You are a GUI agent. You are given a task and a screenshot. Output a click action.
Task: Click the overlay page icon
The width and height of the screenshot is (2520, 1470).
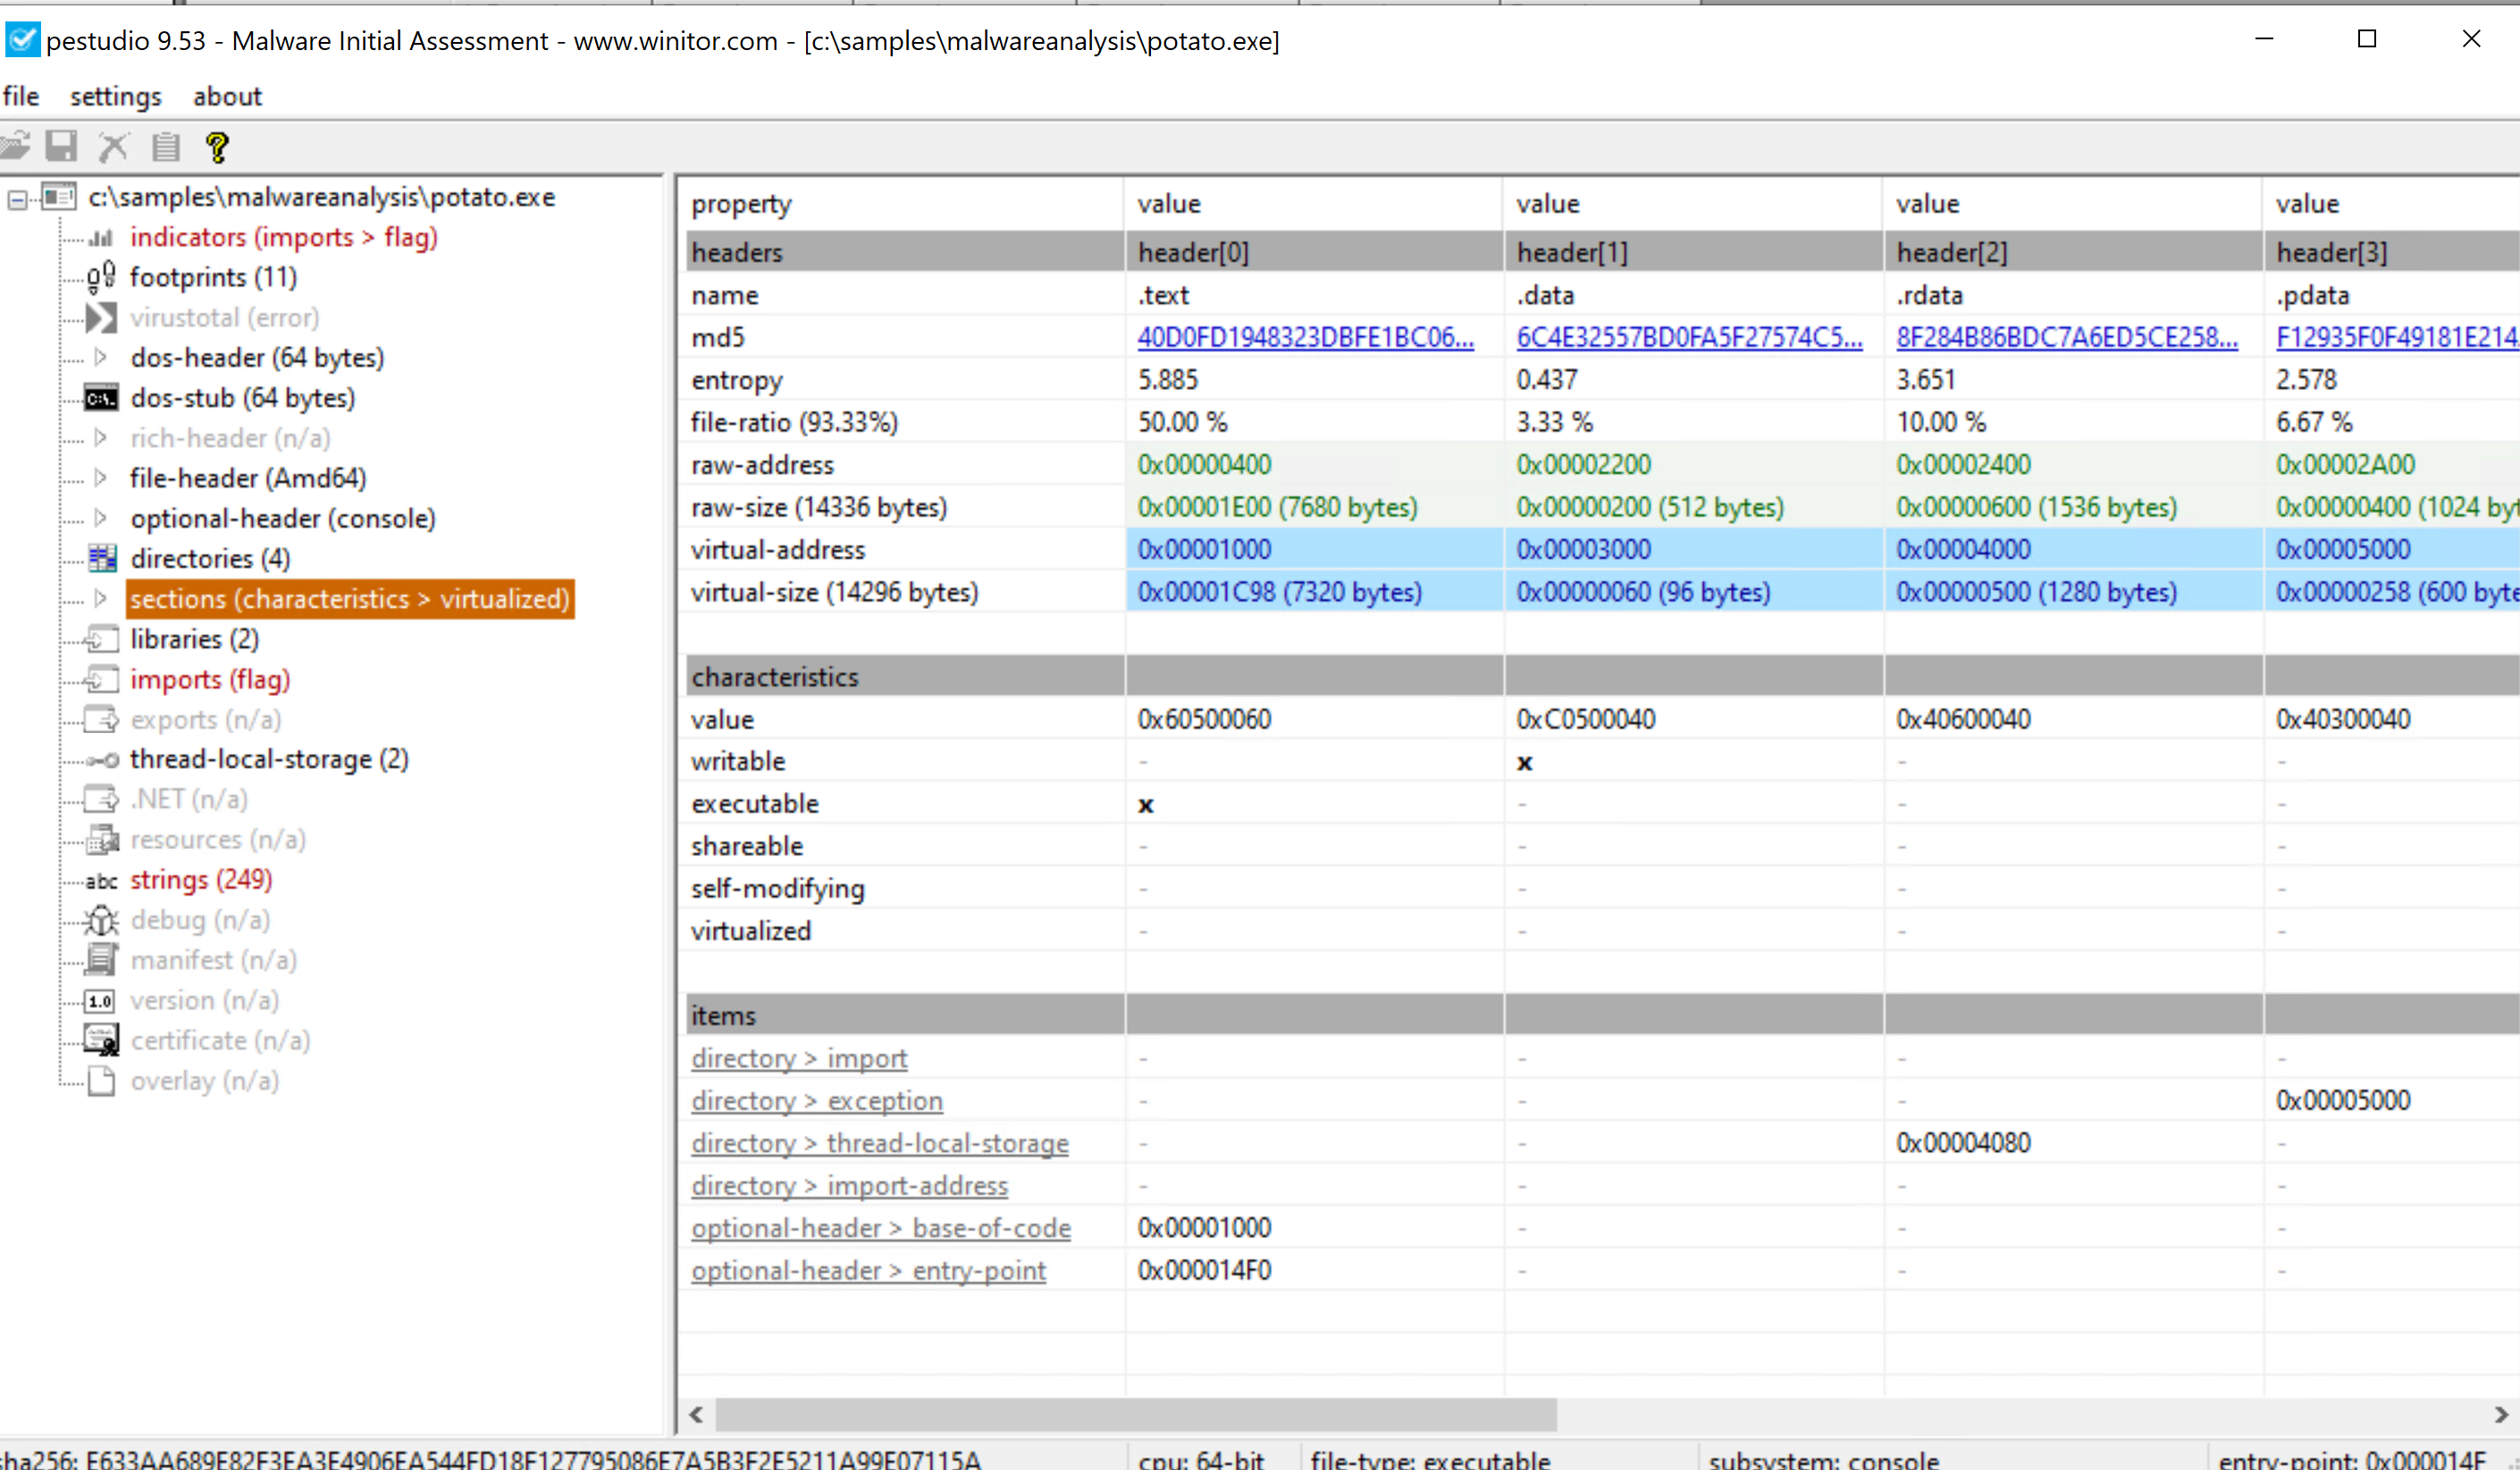pos(101,1081)
